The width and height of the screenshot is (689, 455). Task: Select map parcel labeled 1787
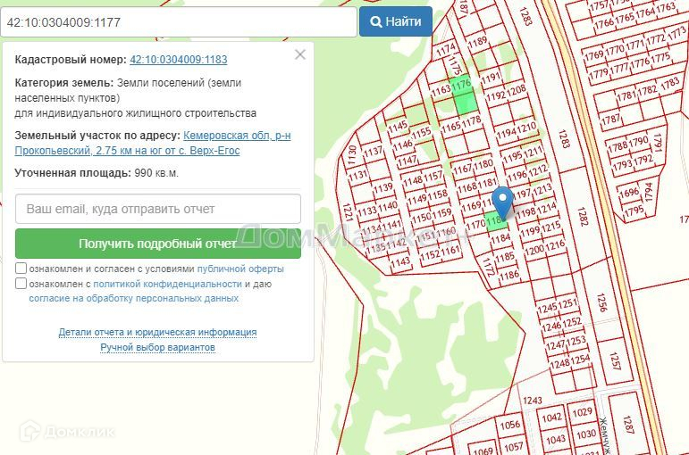click(610, 119)
